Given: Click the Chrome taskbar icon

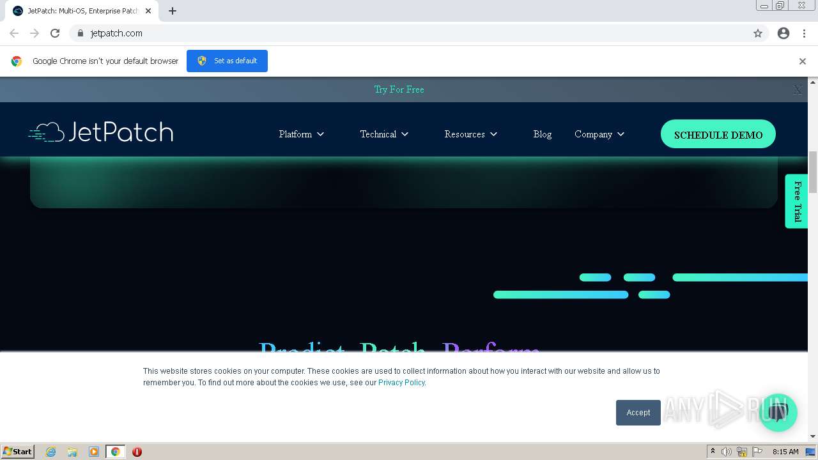Looking at the screenshot, I should coord(116,452).
